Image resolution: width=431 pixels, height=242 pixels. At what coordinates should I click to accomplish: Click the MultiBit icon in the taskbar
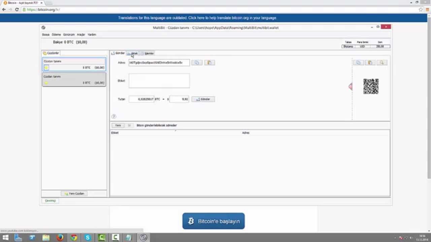pos(143,238)
